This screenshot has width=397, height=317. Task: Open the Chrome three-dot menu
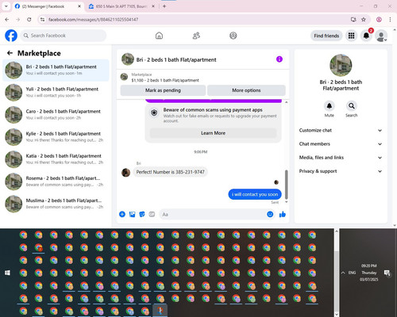(x=390, y=19)
